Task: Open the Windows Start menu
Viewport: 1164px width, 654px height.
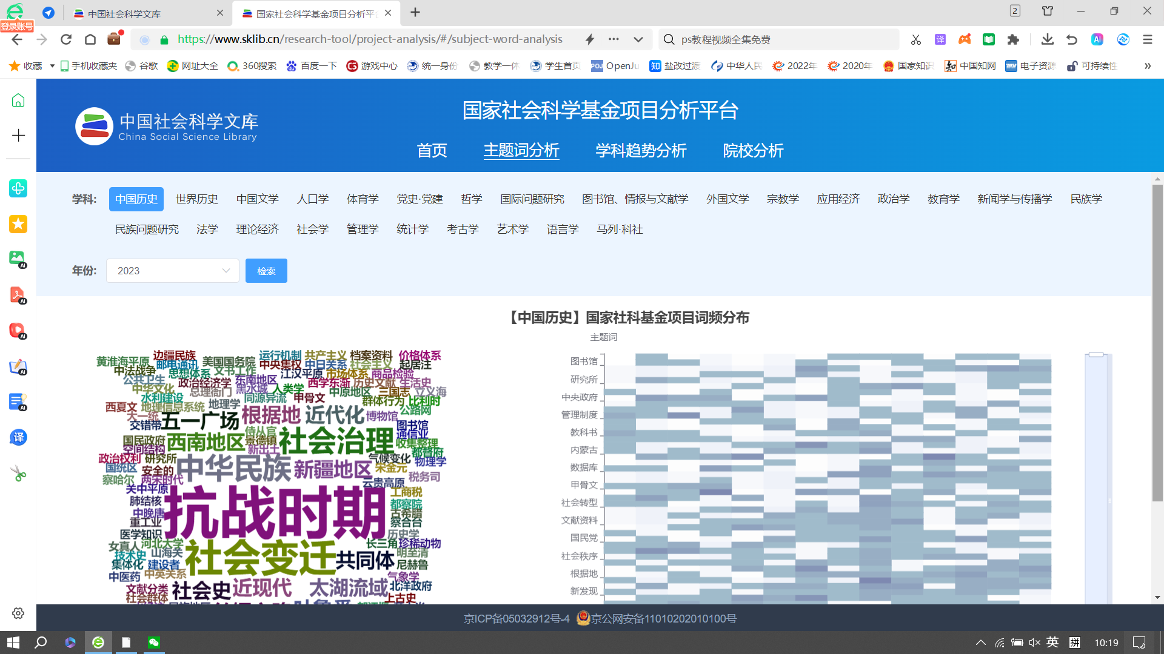Action: 13,642
